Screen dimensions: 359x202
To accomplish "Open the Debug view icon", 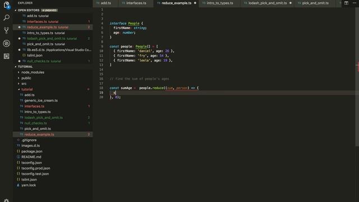I will tap(6, 43).
